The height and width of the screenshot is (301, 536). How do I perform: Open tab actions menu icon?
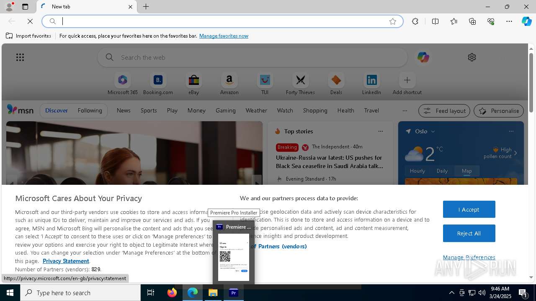point(25,7)
